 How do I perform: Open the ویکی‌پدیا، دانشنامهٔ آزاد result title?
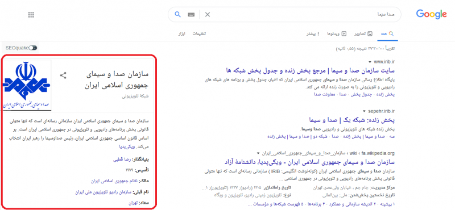tap(310, 162)
